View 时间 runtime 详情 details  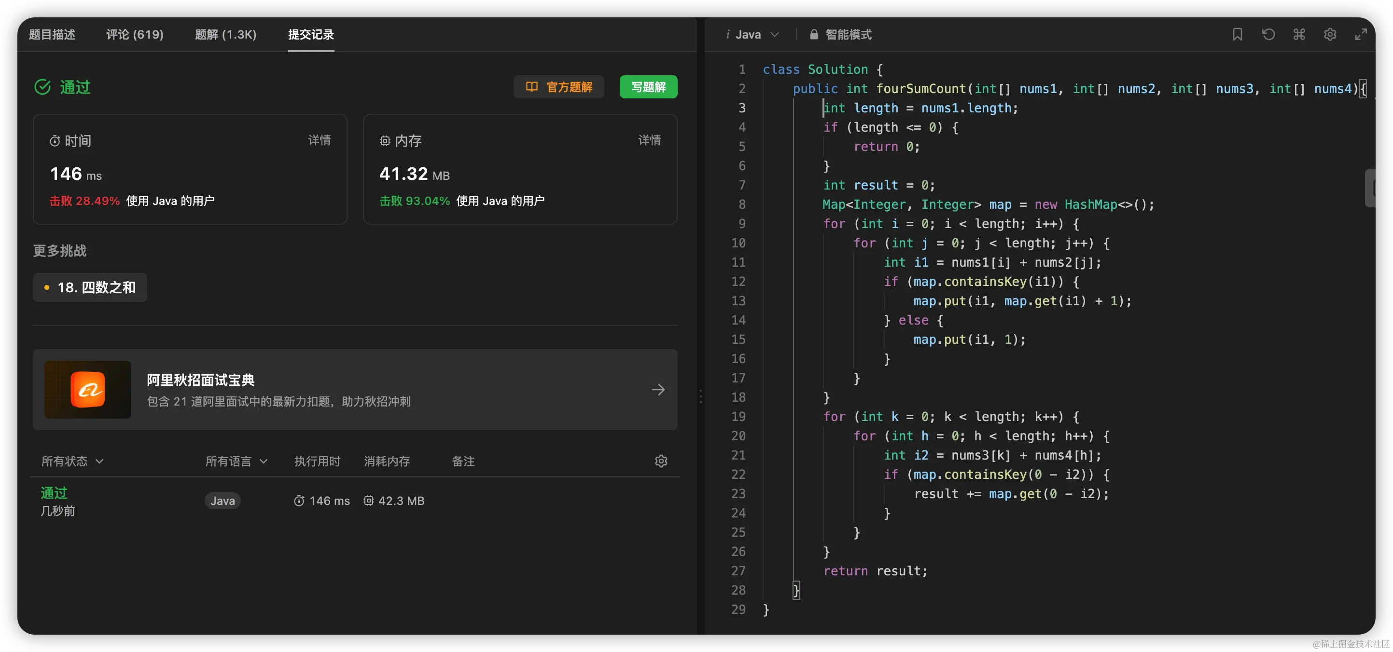coord(319,140)
